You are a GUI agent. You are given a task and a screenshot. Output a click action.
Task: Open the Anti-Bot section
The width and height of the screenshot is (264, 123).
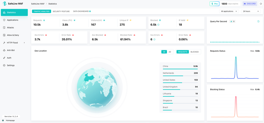click(x=14, y=50)
